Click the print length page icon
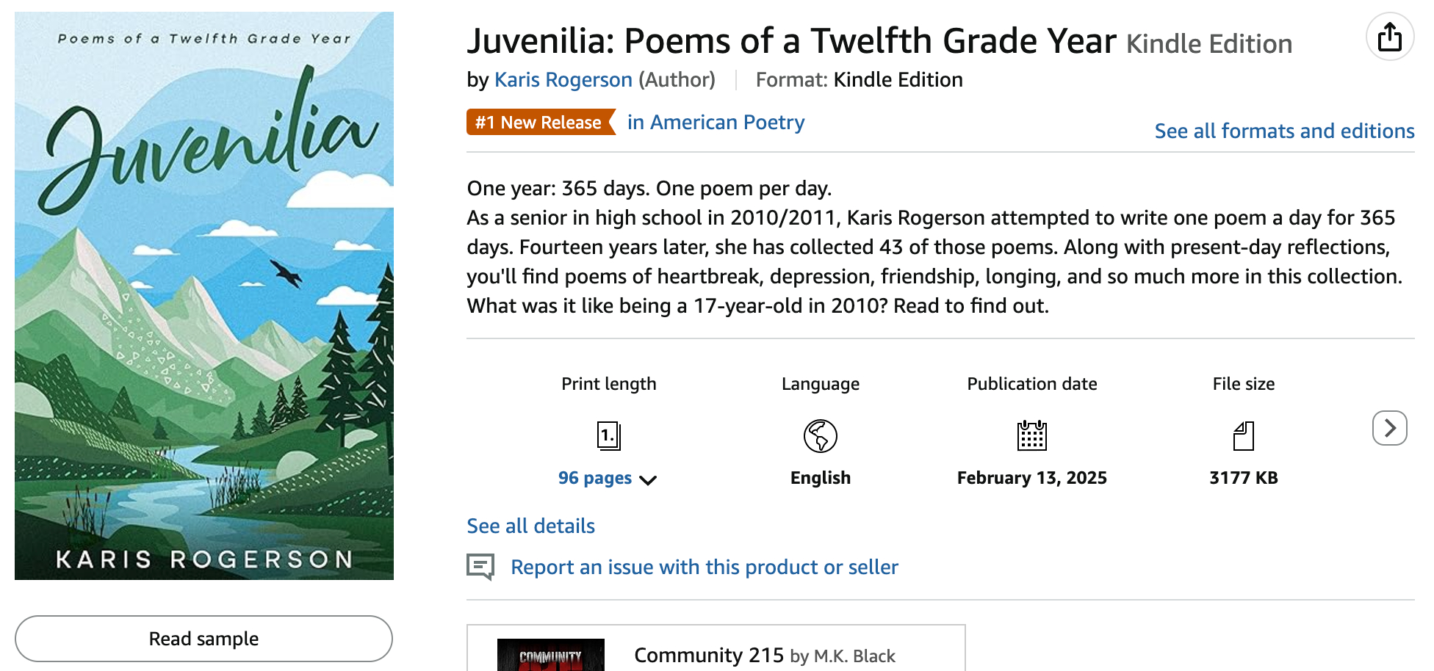This screenshot has height=671, width=1434. (608, 436)
